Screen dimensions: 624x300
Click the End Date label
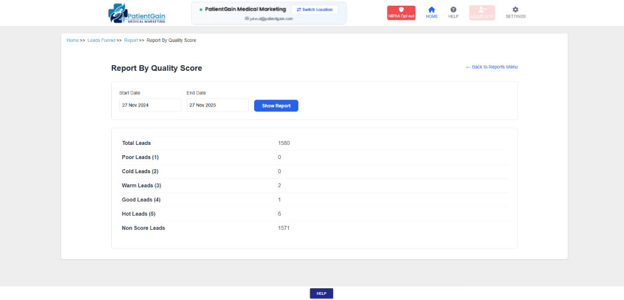coord(196,93)
